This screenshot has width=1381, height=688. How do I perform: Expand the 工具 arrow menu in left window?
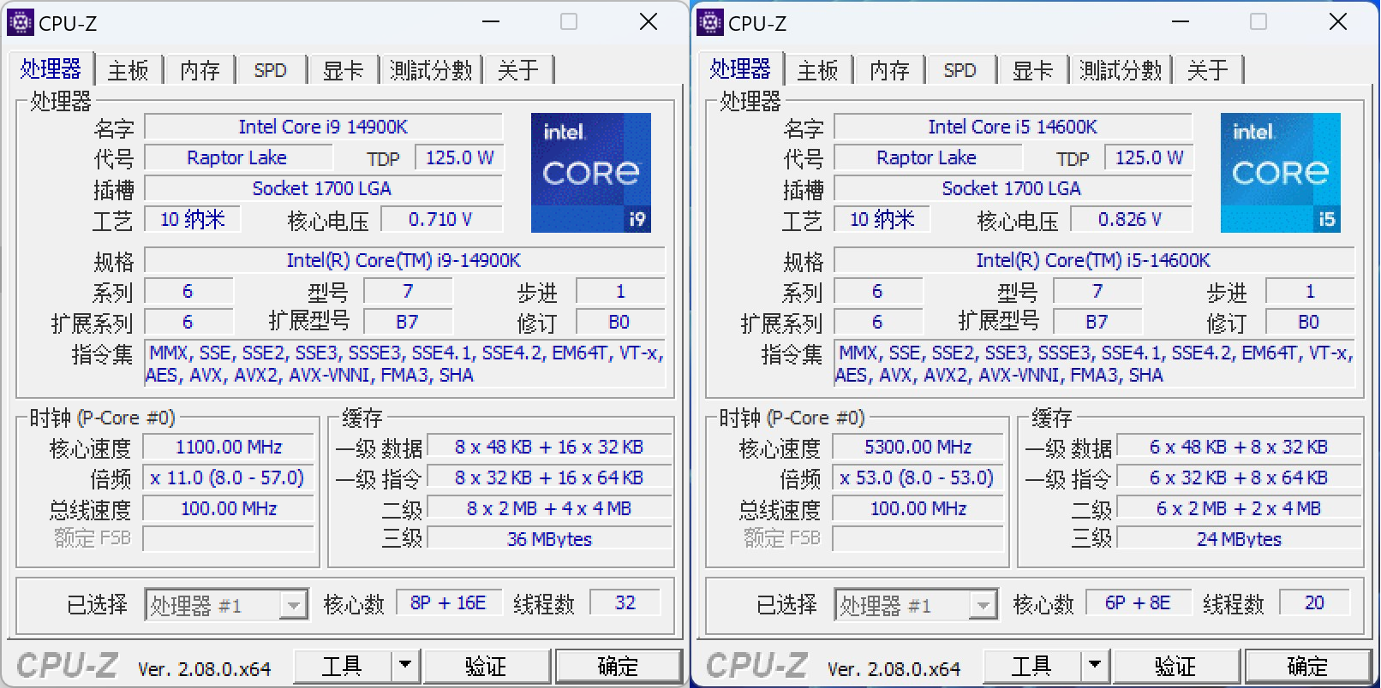tap(405, 665)
